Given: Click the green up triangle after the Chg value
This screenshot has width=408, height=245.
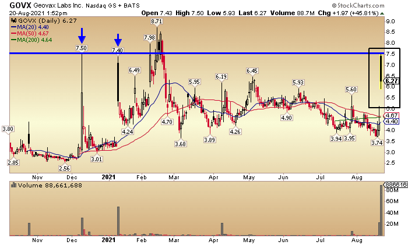Looking at the screenshot, I should (x=381, y=13).
